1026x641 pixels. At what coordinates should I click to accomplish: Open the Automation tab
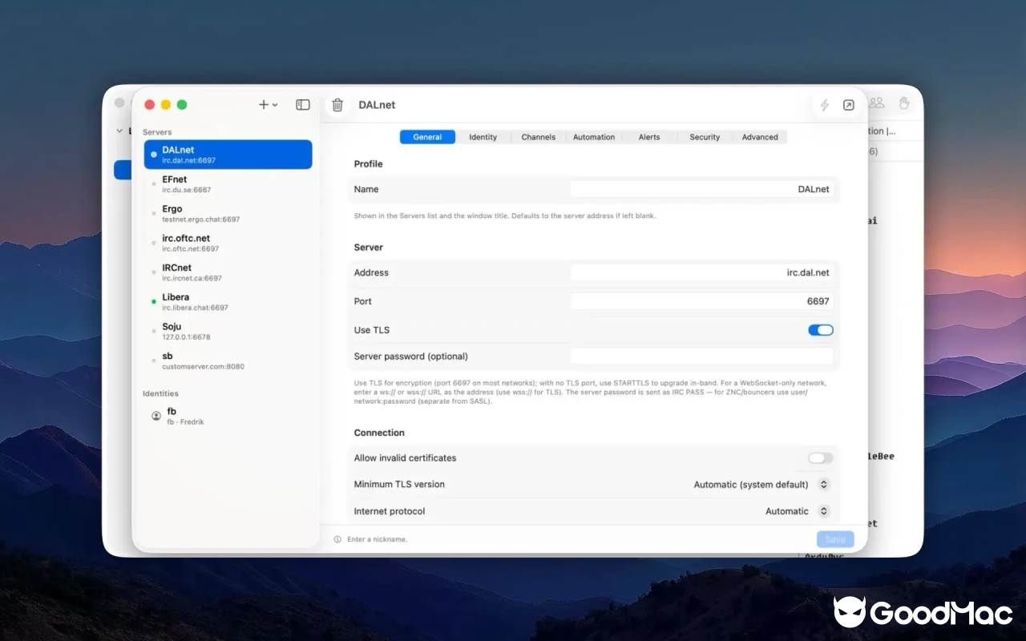(594, 137)
